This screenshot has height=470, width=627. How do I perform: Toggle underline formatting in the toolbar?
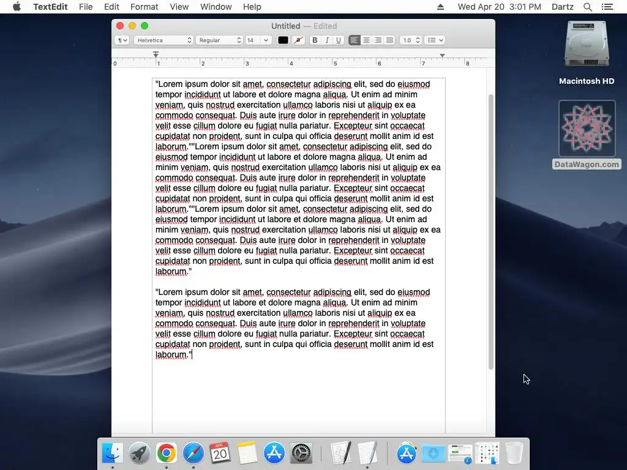[339, 40]
